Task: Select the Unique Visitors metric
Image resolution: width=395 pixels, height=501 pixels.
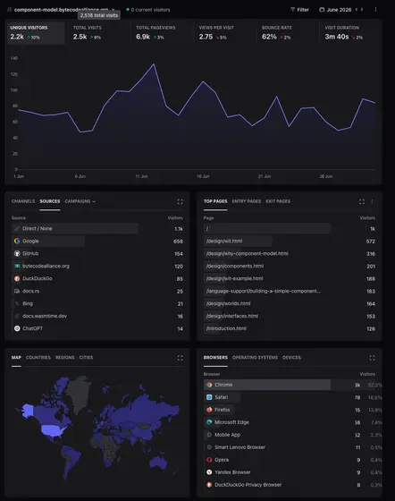Action: point(36,32)
